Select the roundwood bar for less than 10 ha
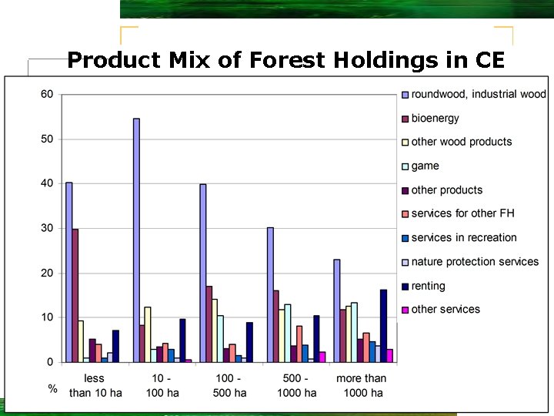 69,273
